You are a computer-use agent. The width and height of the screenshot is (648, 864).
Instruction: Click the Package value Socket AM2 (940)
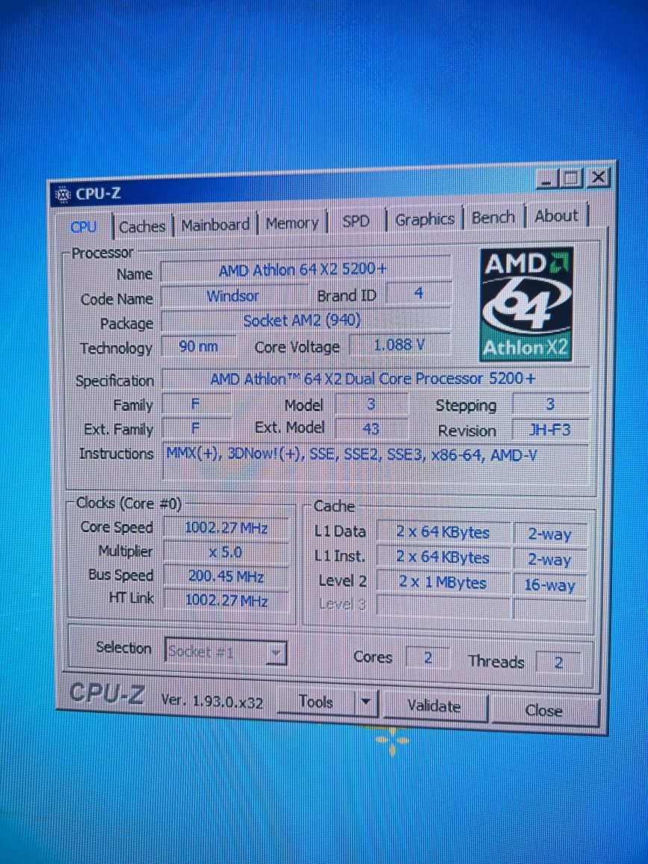coord(305,321)
